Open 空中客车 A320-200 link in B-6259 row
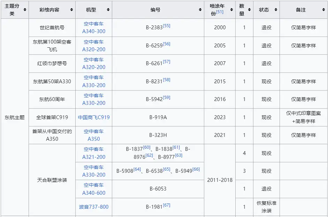This screenshot has width=328, height=217. tap(94, 46)
